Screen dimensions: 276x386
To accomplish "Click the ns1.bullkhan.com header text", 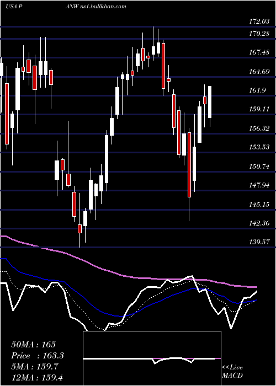I will pos(103,6).
